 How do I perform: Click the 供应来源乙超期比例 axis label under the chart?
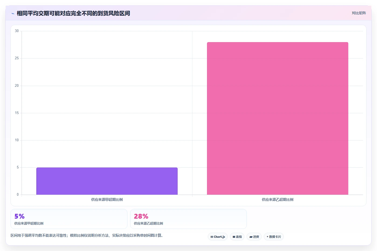278,200
